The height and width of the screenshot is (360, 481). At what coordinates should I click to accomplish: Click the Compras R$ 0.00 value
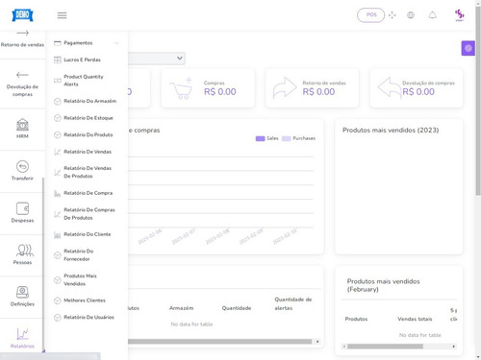[220, 92]
